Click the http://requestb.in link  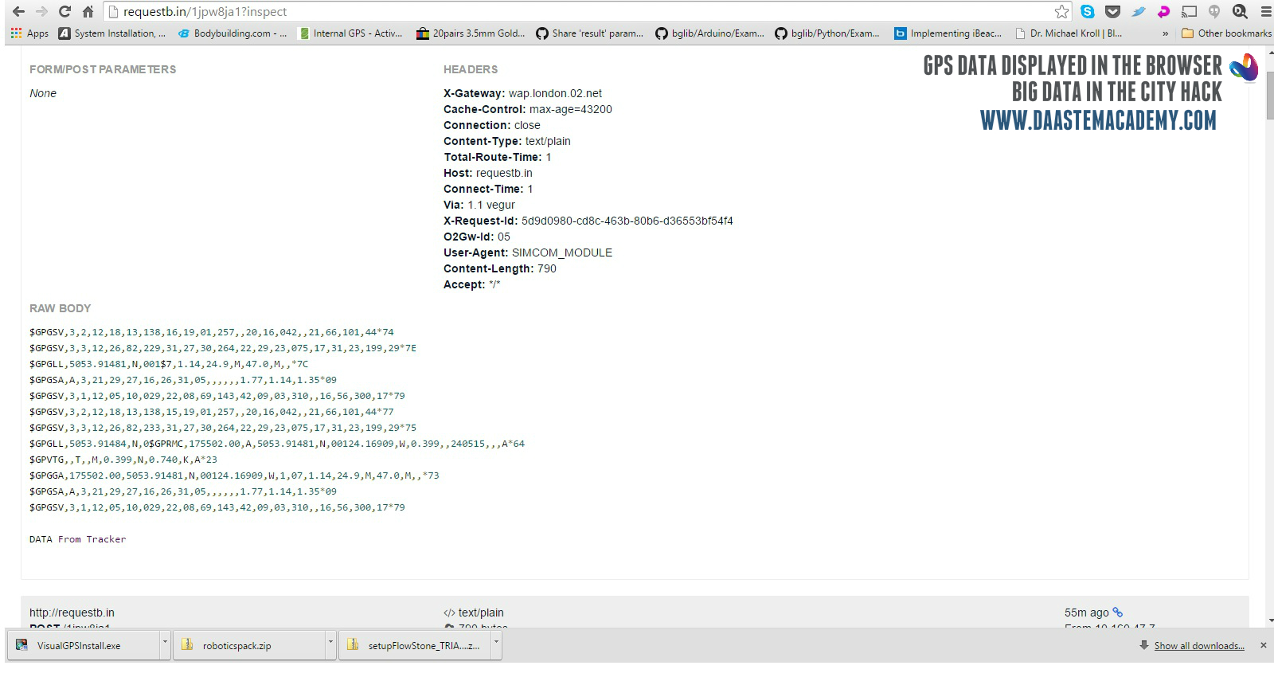click(72, 613)
